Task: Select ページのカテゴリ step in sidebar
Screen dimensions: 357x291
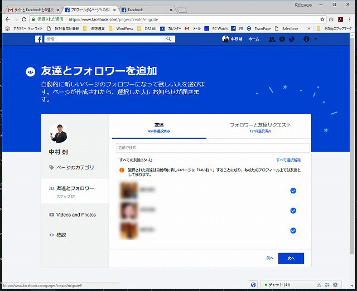Action: pyautogui.click(x=75, y=167)
